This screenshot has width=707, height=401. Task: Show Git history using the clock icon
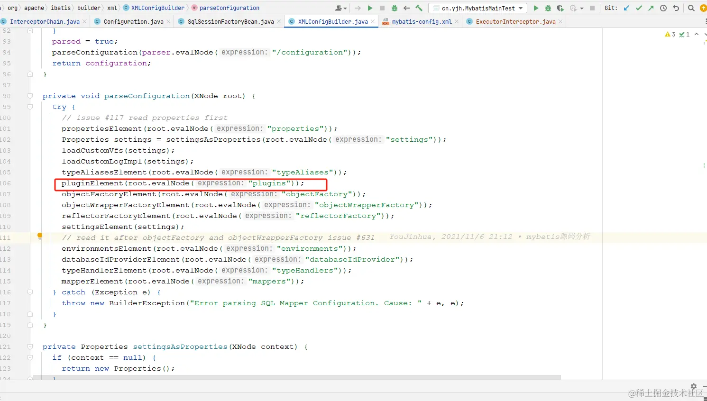663,8
